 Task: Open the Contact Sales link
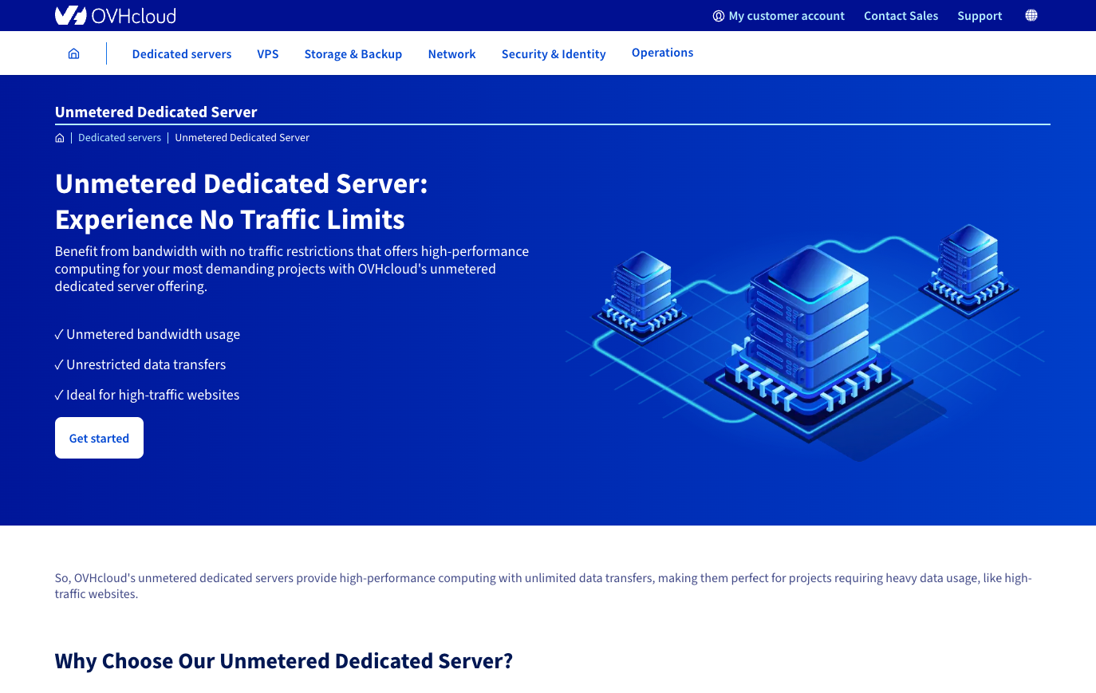click(x=901, y=15)
